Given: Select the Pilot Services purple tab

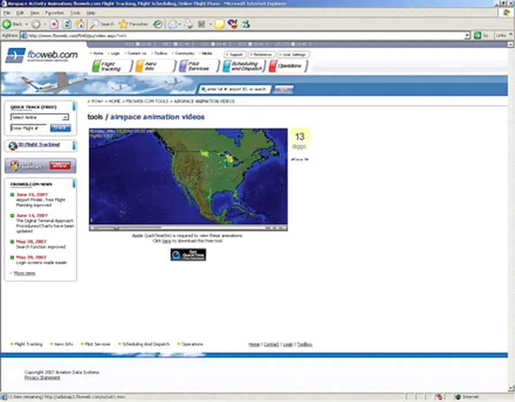Looking at the screenshot, I should tap(199, 66).
